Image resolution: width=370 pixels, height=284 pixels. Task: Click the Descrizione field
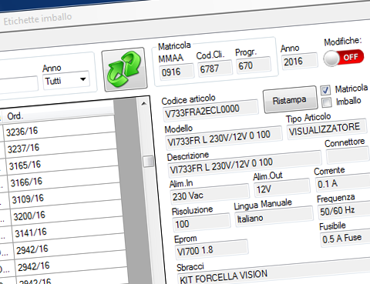(x=245, y=164)
